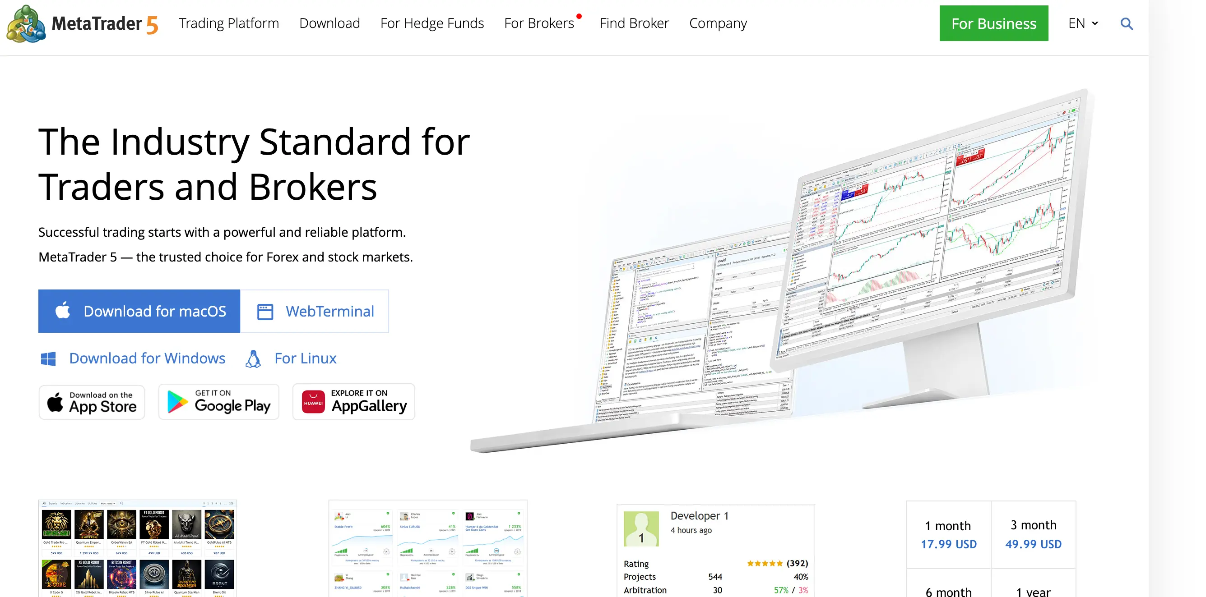
Task: Click the headline 'The Industry Standard for Traders and Brokers'
Action: 254,164
